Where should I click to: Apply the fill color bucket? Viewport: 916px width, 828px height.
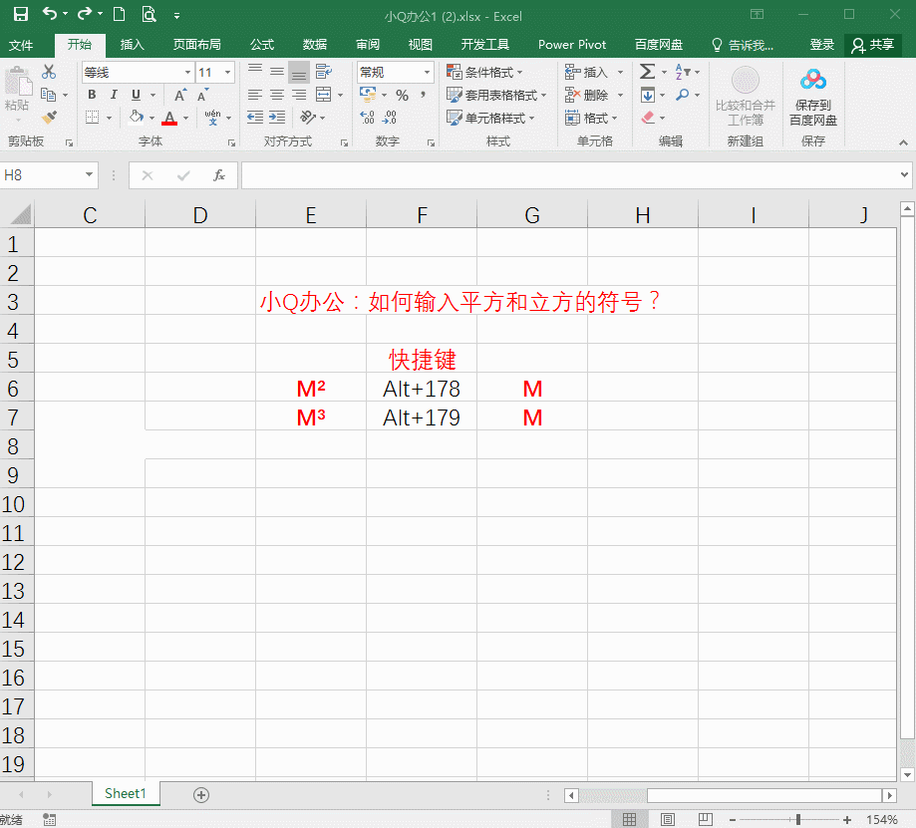137,118
